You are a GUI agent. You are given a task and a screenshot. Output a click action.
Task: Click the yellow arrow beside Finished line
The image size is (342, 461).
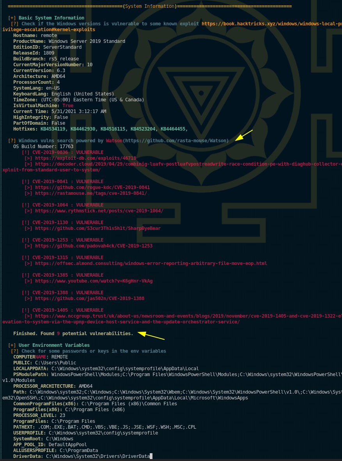[151, 336]
